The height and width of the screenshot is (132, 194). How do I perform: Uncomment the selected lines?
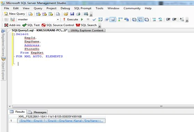coord(160,19)
